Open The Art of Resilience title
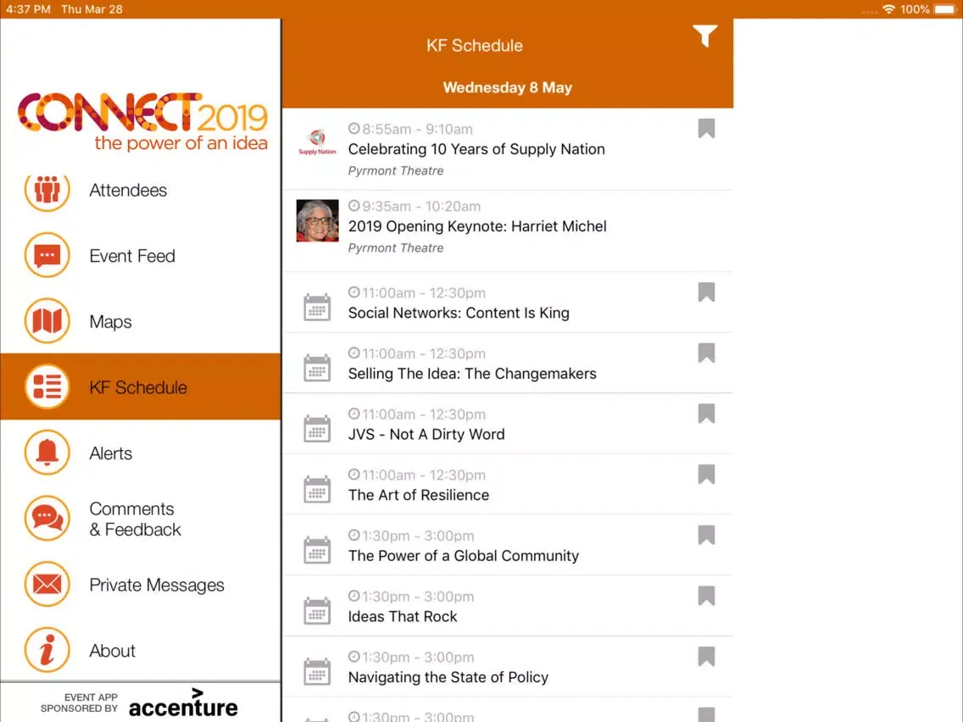 pos(419,496)
